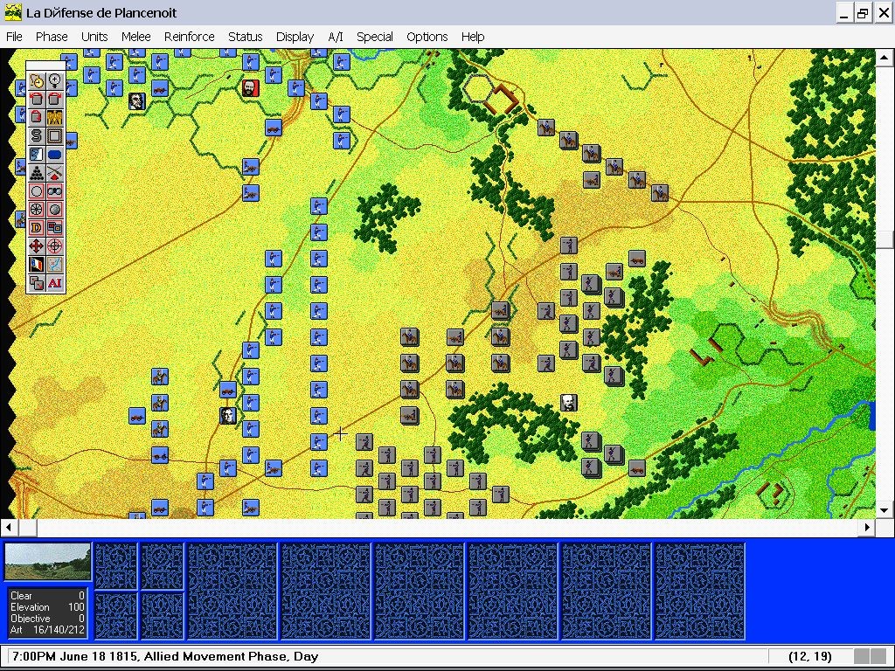This screenshot has width=895, height=671.
Task: Click the horizontal scrollbar left arrow
Action: pos(9,527)
